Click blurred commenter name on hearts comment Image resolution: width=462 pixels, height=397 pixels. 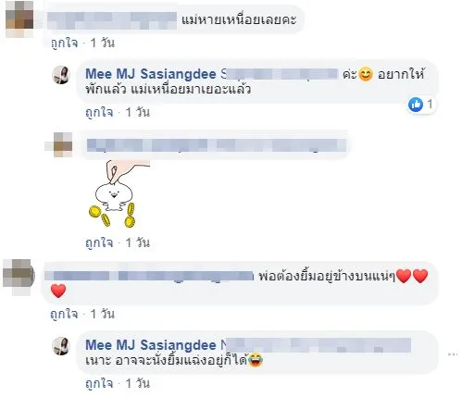click(149, 276)
